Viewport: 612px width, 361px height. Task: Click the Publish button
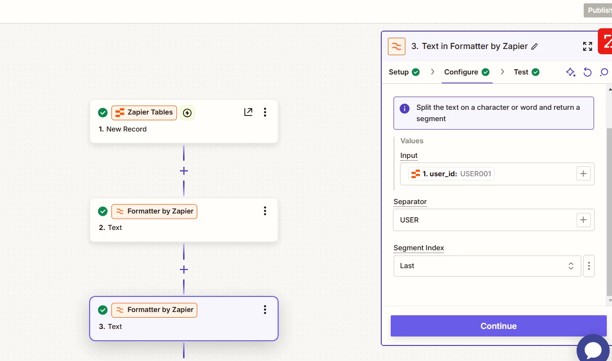coord(598,10)
